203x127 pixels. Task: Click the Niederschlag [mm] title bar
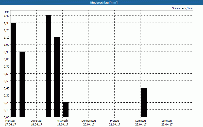point(101,3)
